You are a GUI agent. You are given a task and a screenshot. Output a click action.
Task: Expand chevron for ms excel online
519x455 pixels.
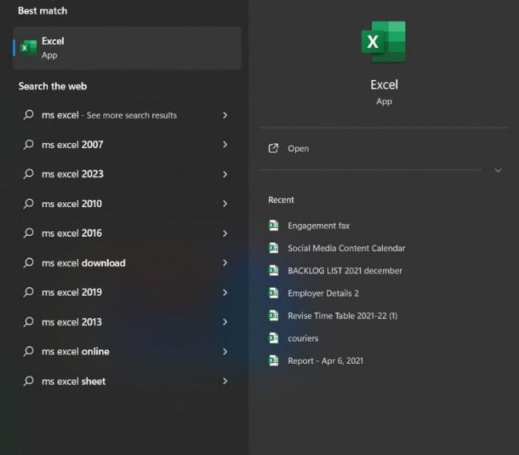[225, 351]
